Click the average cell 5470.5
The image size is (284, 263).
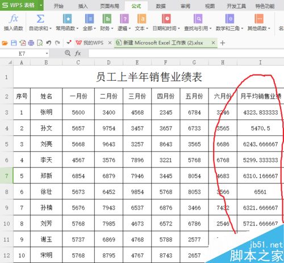pyautogui.click(x=261, y=128)
